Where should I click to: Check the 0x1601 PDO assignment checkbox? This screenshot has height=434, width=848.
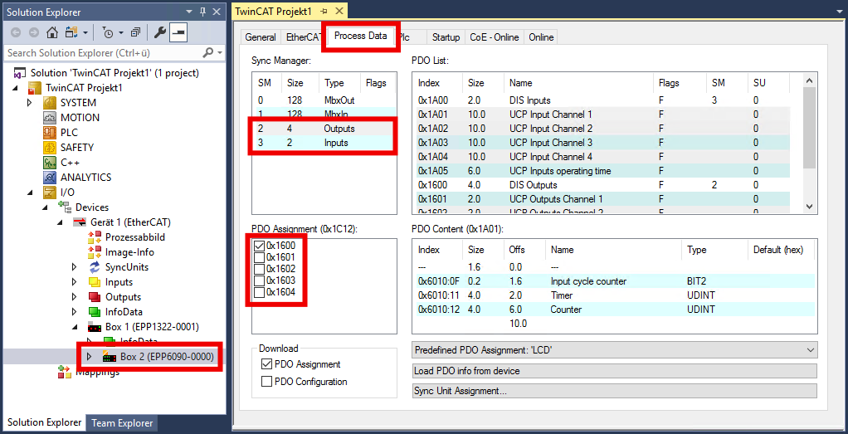(x=259, y=257)
